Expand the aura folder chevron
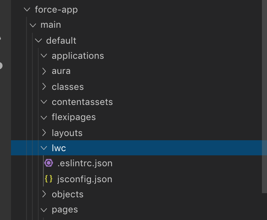 [x=44, y=71]
